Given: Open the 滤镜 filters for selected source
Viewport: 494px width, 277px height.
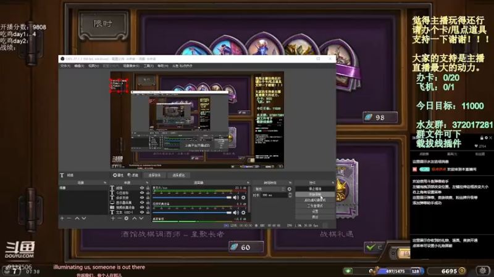Looking at the screenshot, I should click(x=133, y=175).
